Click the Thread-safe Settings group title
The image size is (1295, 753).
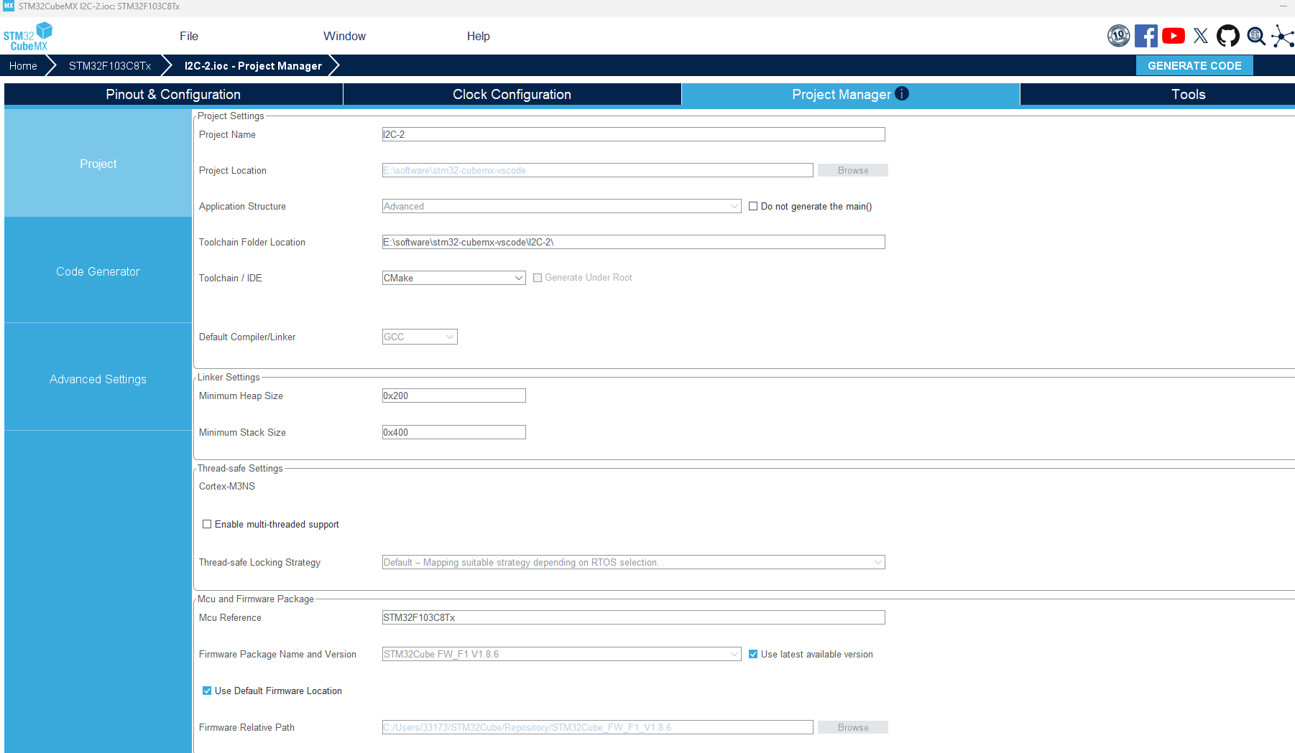tap(240, 468)
